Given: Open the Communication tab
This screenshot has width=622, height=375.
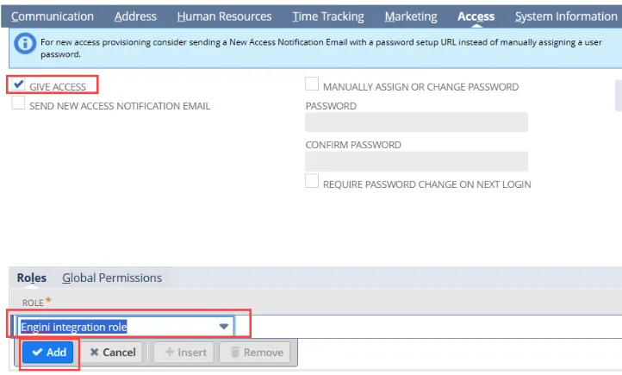Looking at the screenshot, I should pos(53,16).
